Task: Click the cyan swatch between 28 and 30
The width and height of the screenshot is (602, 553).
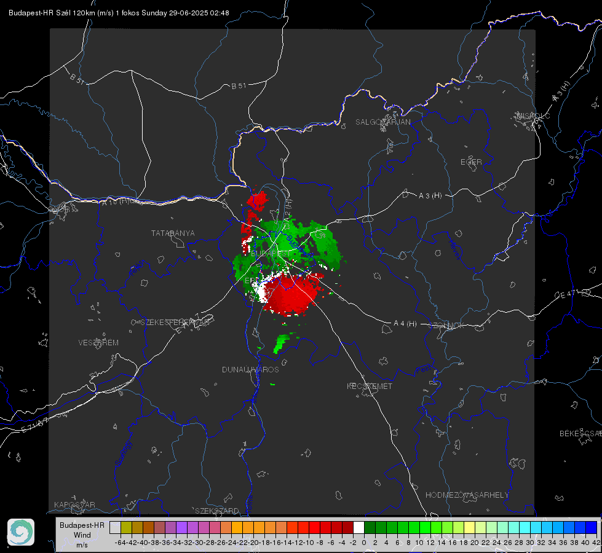Action: [x=525, y=527]
